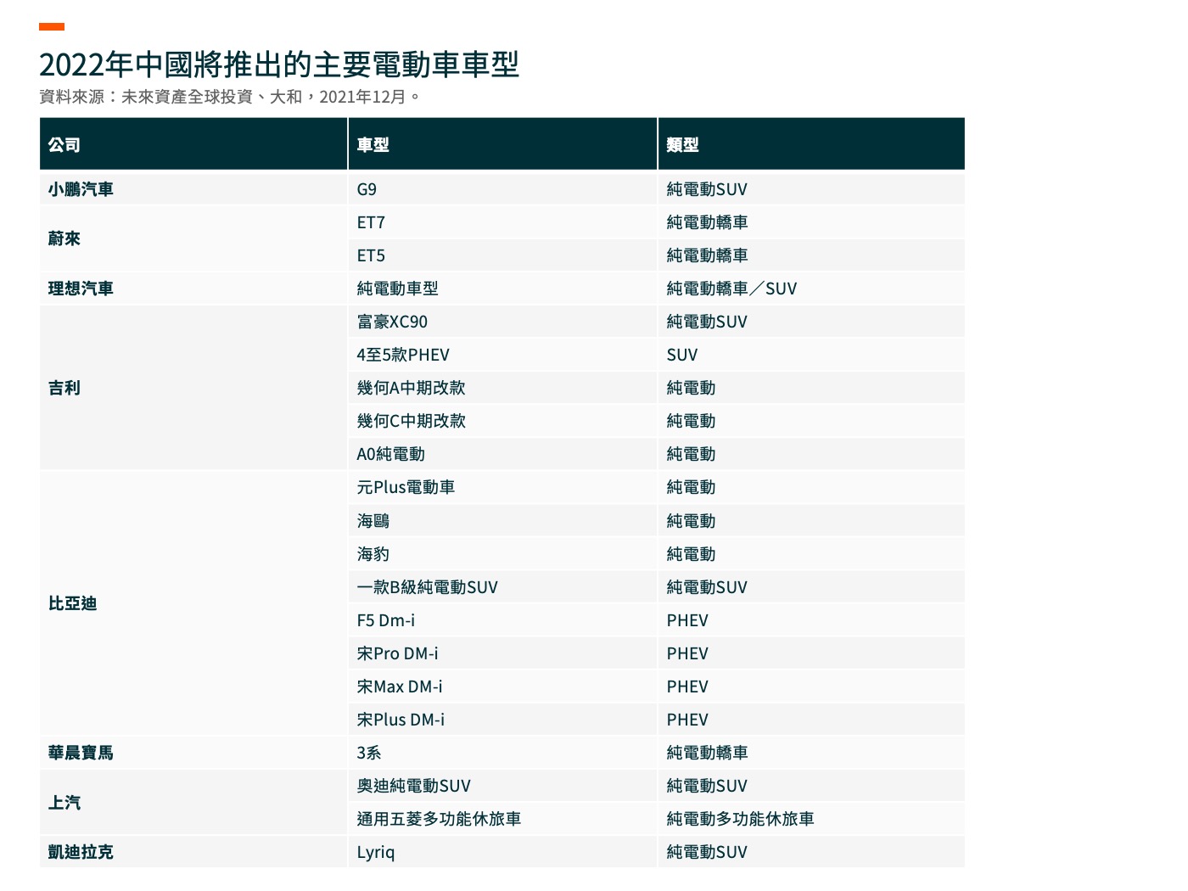Select 純電動轎車 type in ET7 row
Image resolution: width=1188 pixels, height=891 pixels.
[811, 222]
